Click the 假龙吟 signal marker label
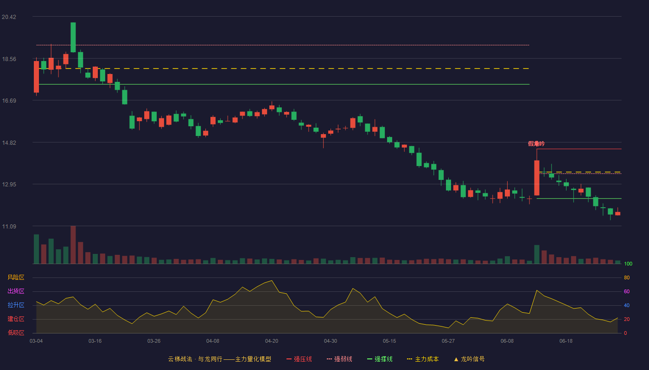The width and height of the screenshot is (649, 370). click(536, 144)
